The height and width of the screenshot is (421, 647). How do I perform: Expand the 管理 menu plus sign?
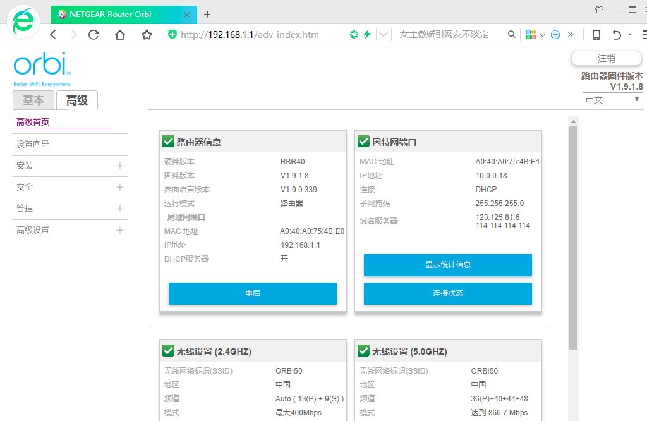coord(119,209)
